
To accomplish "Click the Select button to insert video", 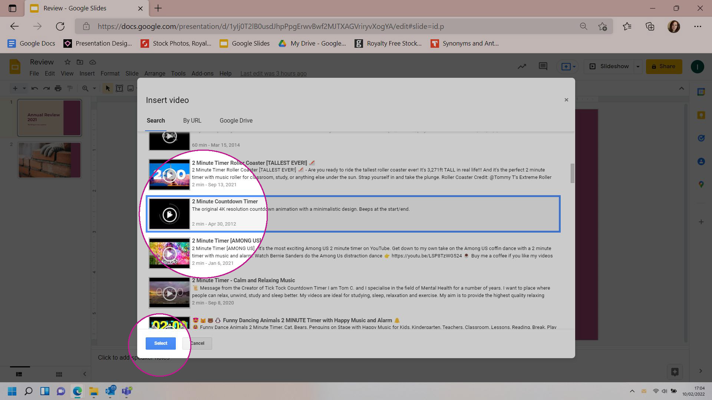I will pyautogui.click(x=161, y=343).
